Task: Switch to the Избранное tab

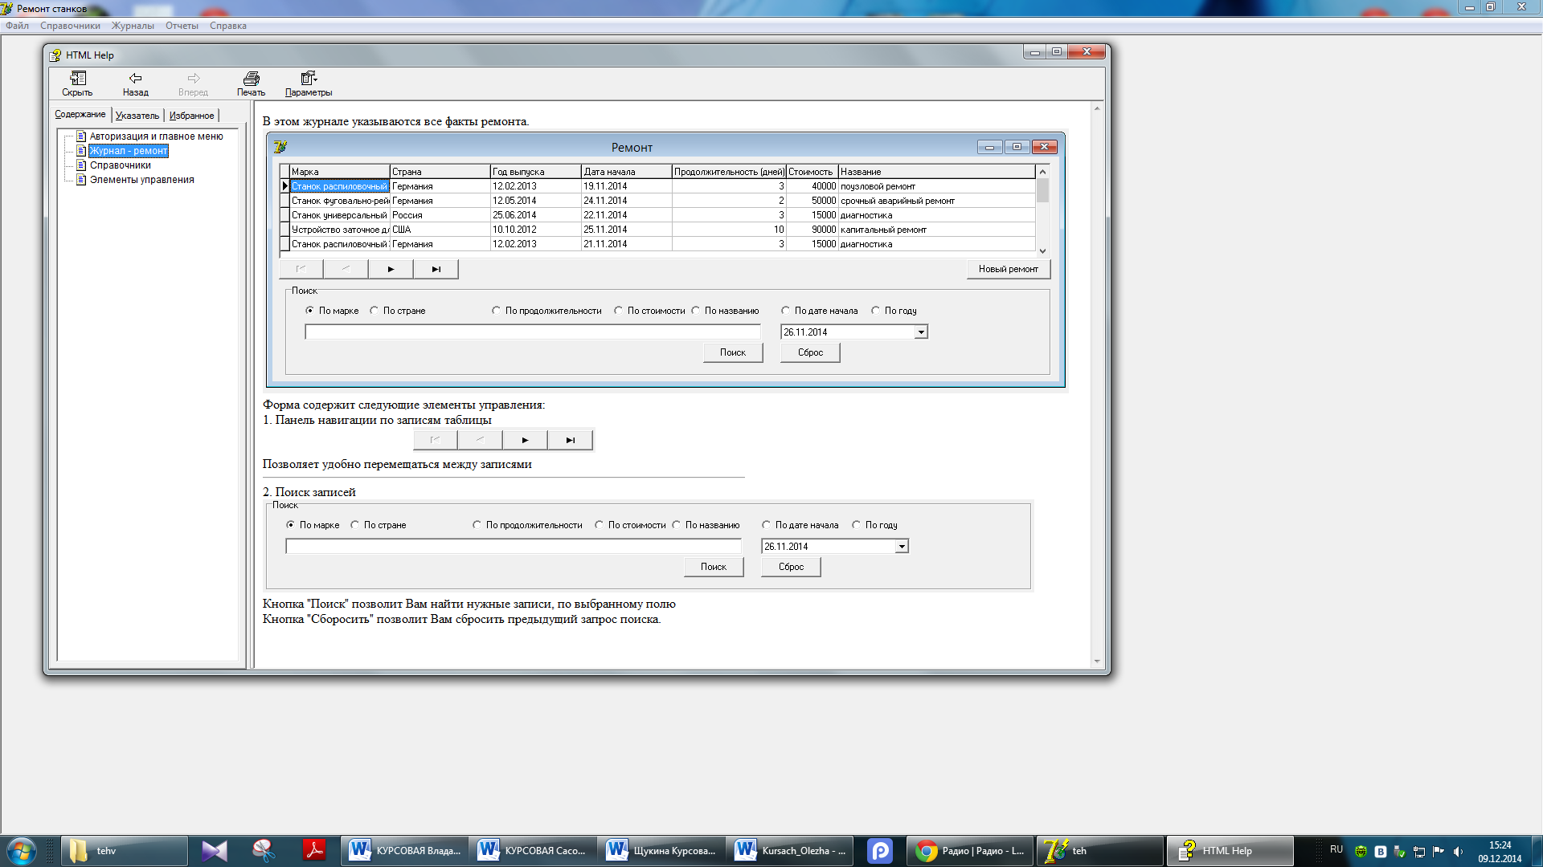Action: pyautogui.click(x=191, y=116)
